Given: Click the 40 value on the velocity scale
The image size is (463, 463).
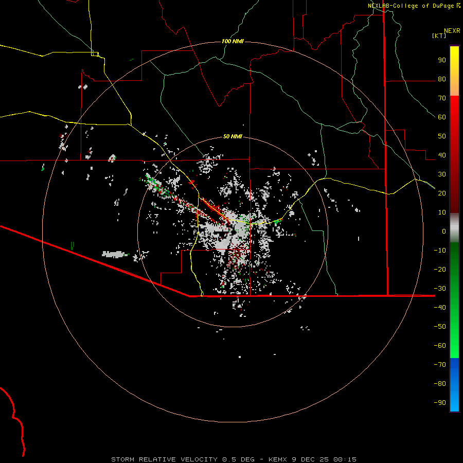Looking at the screenshot, I should 442,155.
